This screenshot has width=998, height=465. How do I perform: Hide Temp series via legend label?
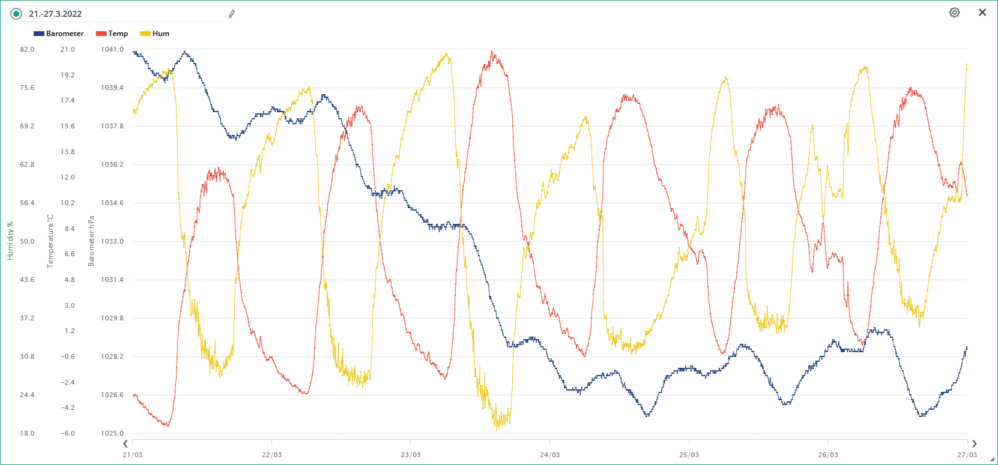tap(118, 34)
